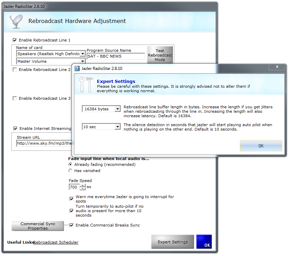Toggle Enable Internet Streaming checkbox
This screenshot has height=256, width=290.
tap(15, 129)
